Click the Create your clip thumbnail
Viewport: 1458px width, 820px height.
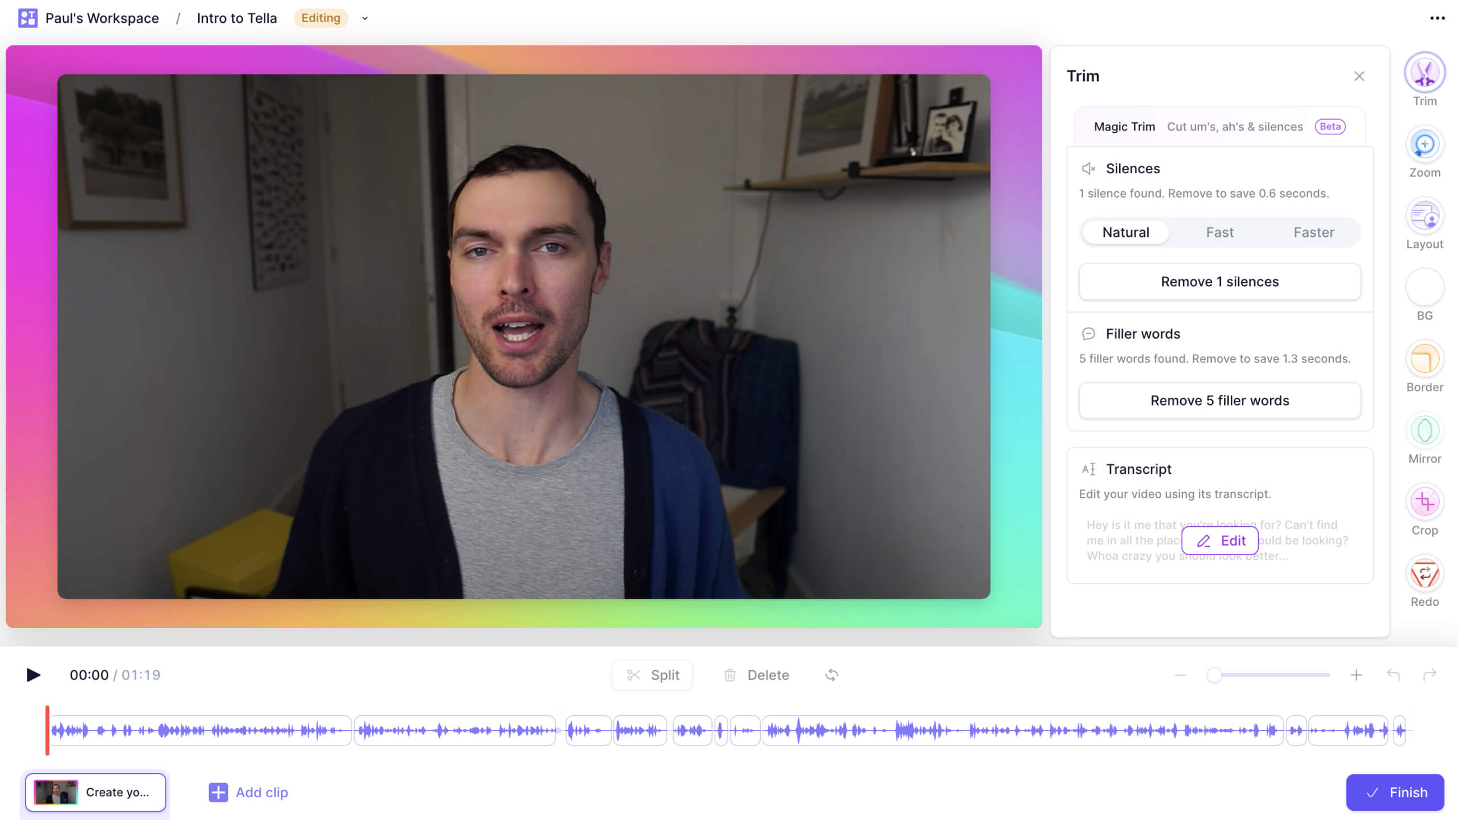tap(57, 792)
